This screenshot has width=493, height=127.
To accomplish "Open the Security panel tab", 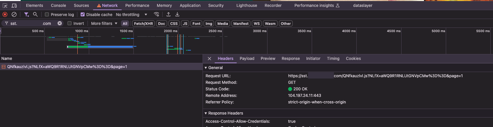I will click(x=216, y=6).
